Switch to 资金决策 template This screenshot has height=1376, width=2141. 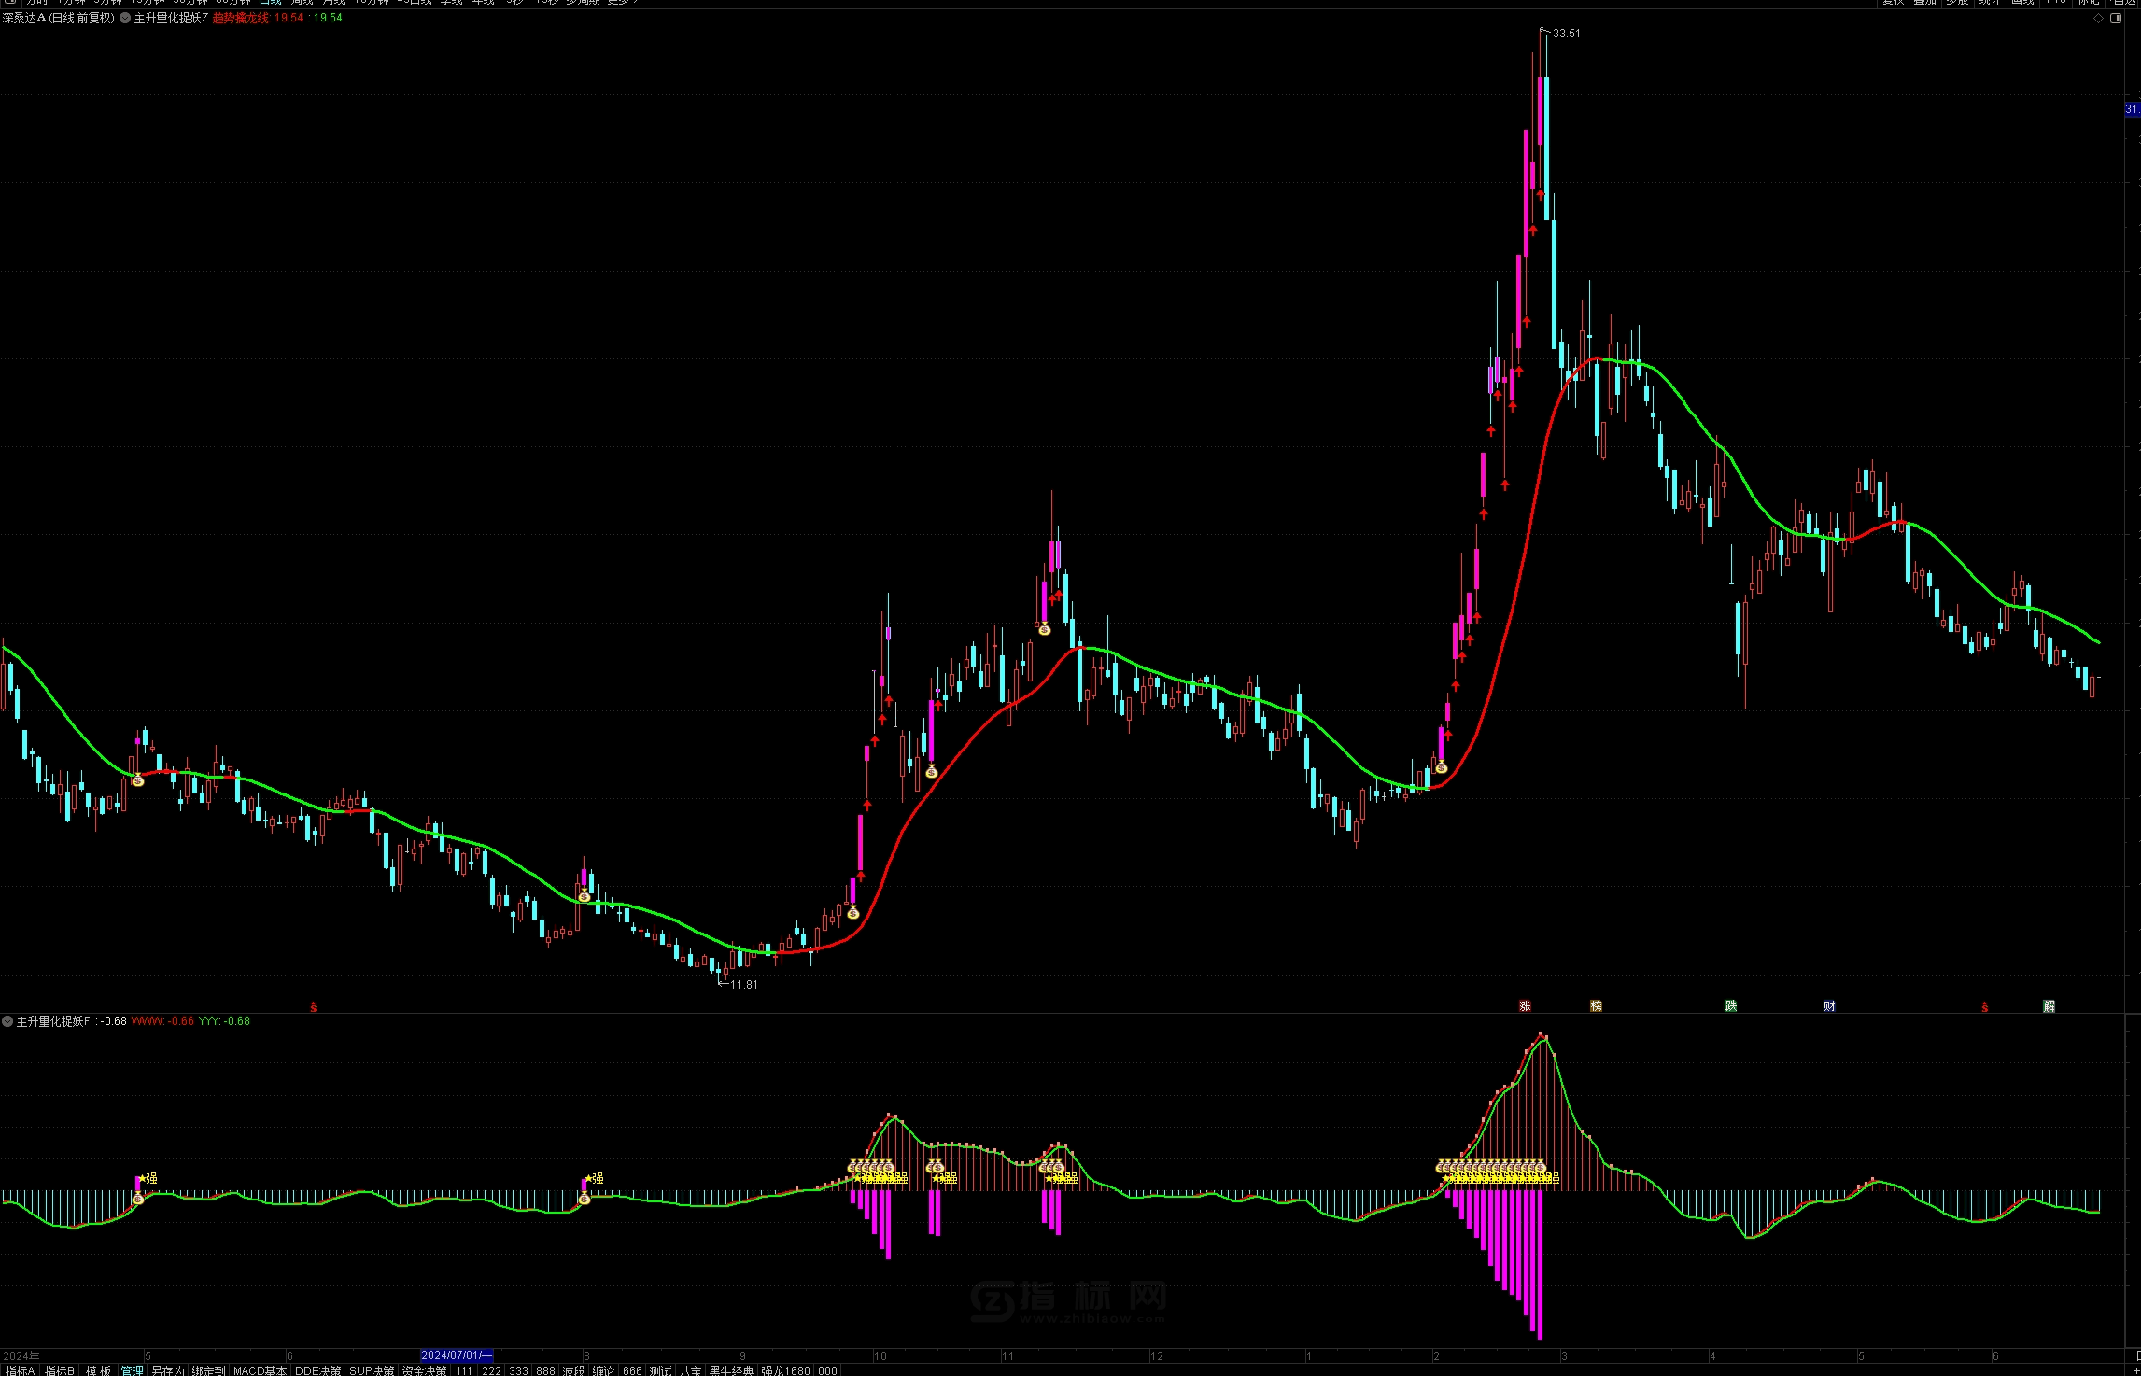[424, 1370]
